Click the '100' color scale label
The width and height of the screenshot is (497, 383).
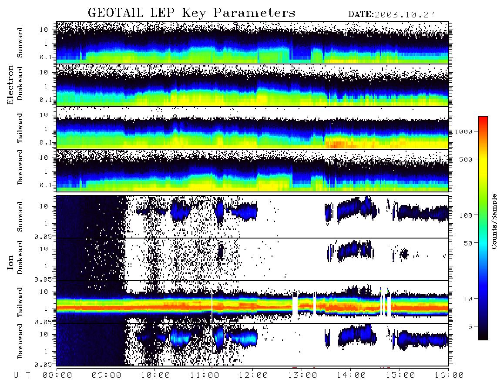[x=466, y=215]
